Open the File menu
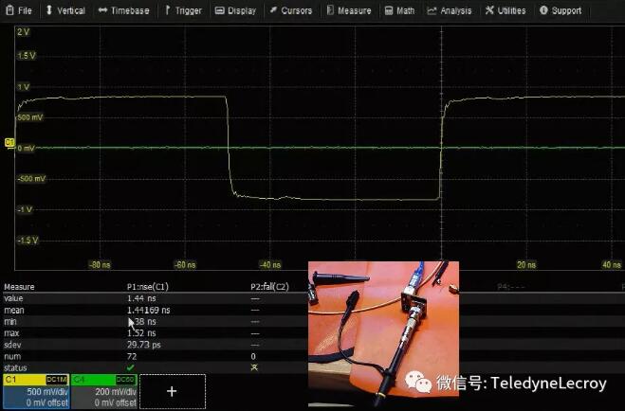625x411 pixels. click(18, 10)
